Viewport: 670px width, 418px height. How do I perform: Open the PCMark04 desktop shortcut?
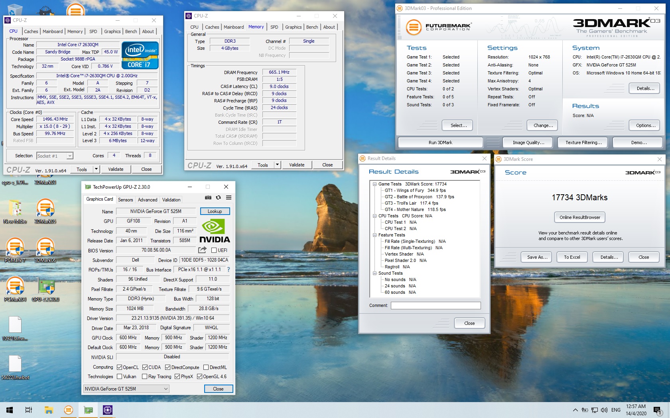(15, 289)
